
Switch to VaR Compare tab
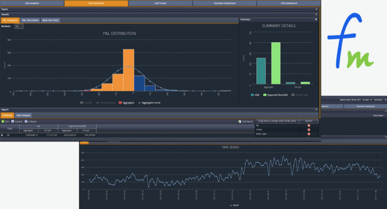point(23,115)
